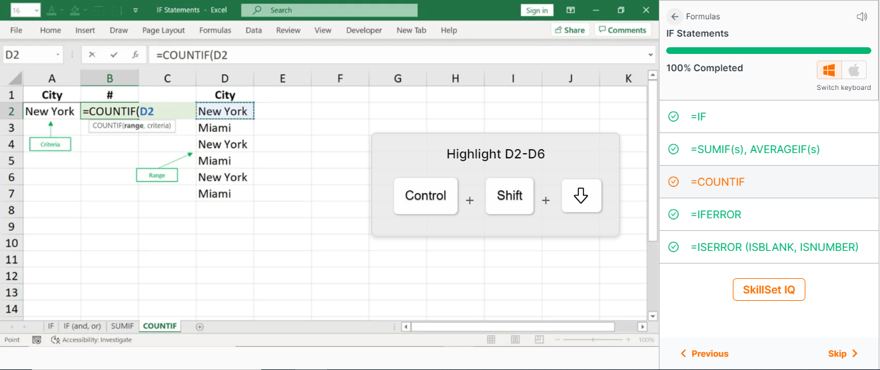Click the next sheet navigation arrow
Image resolution: width=880 pixels, height=370 pixels.
pyautogui.click(x=25, y=327)
